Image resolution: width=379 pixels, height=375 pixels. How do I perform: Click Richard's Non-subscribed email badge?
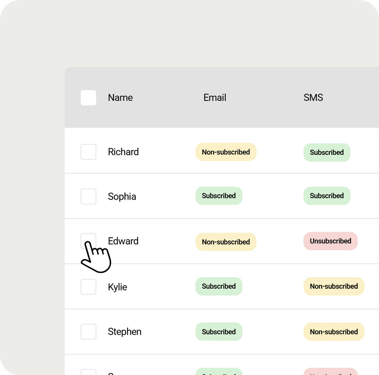pos(226,152)
